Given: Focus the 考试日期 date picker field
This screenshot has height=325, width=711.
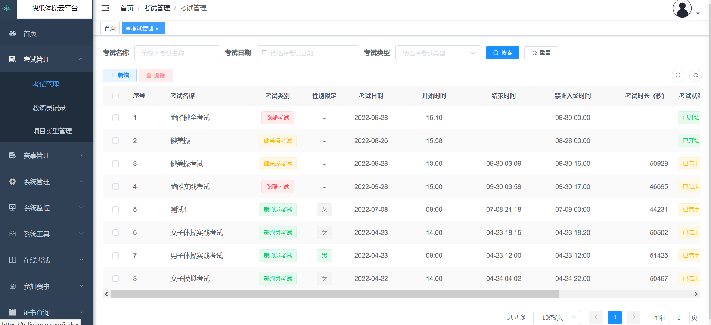Looking at the screenshot, I should (x=308, y=53).
